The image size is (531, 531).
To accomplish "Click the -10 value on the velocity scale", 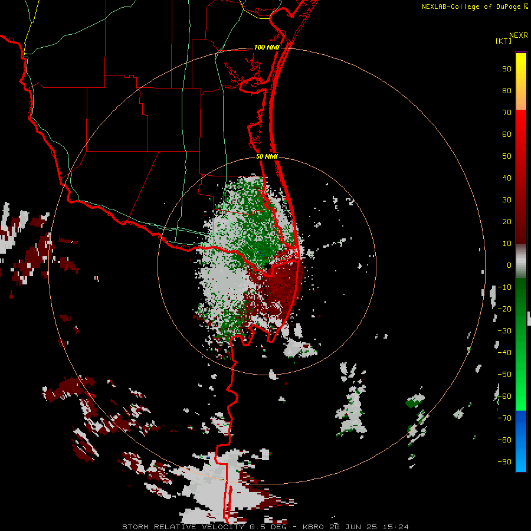I will 504,287.
